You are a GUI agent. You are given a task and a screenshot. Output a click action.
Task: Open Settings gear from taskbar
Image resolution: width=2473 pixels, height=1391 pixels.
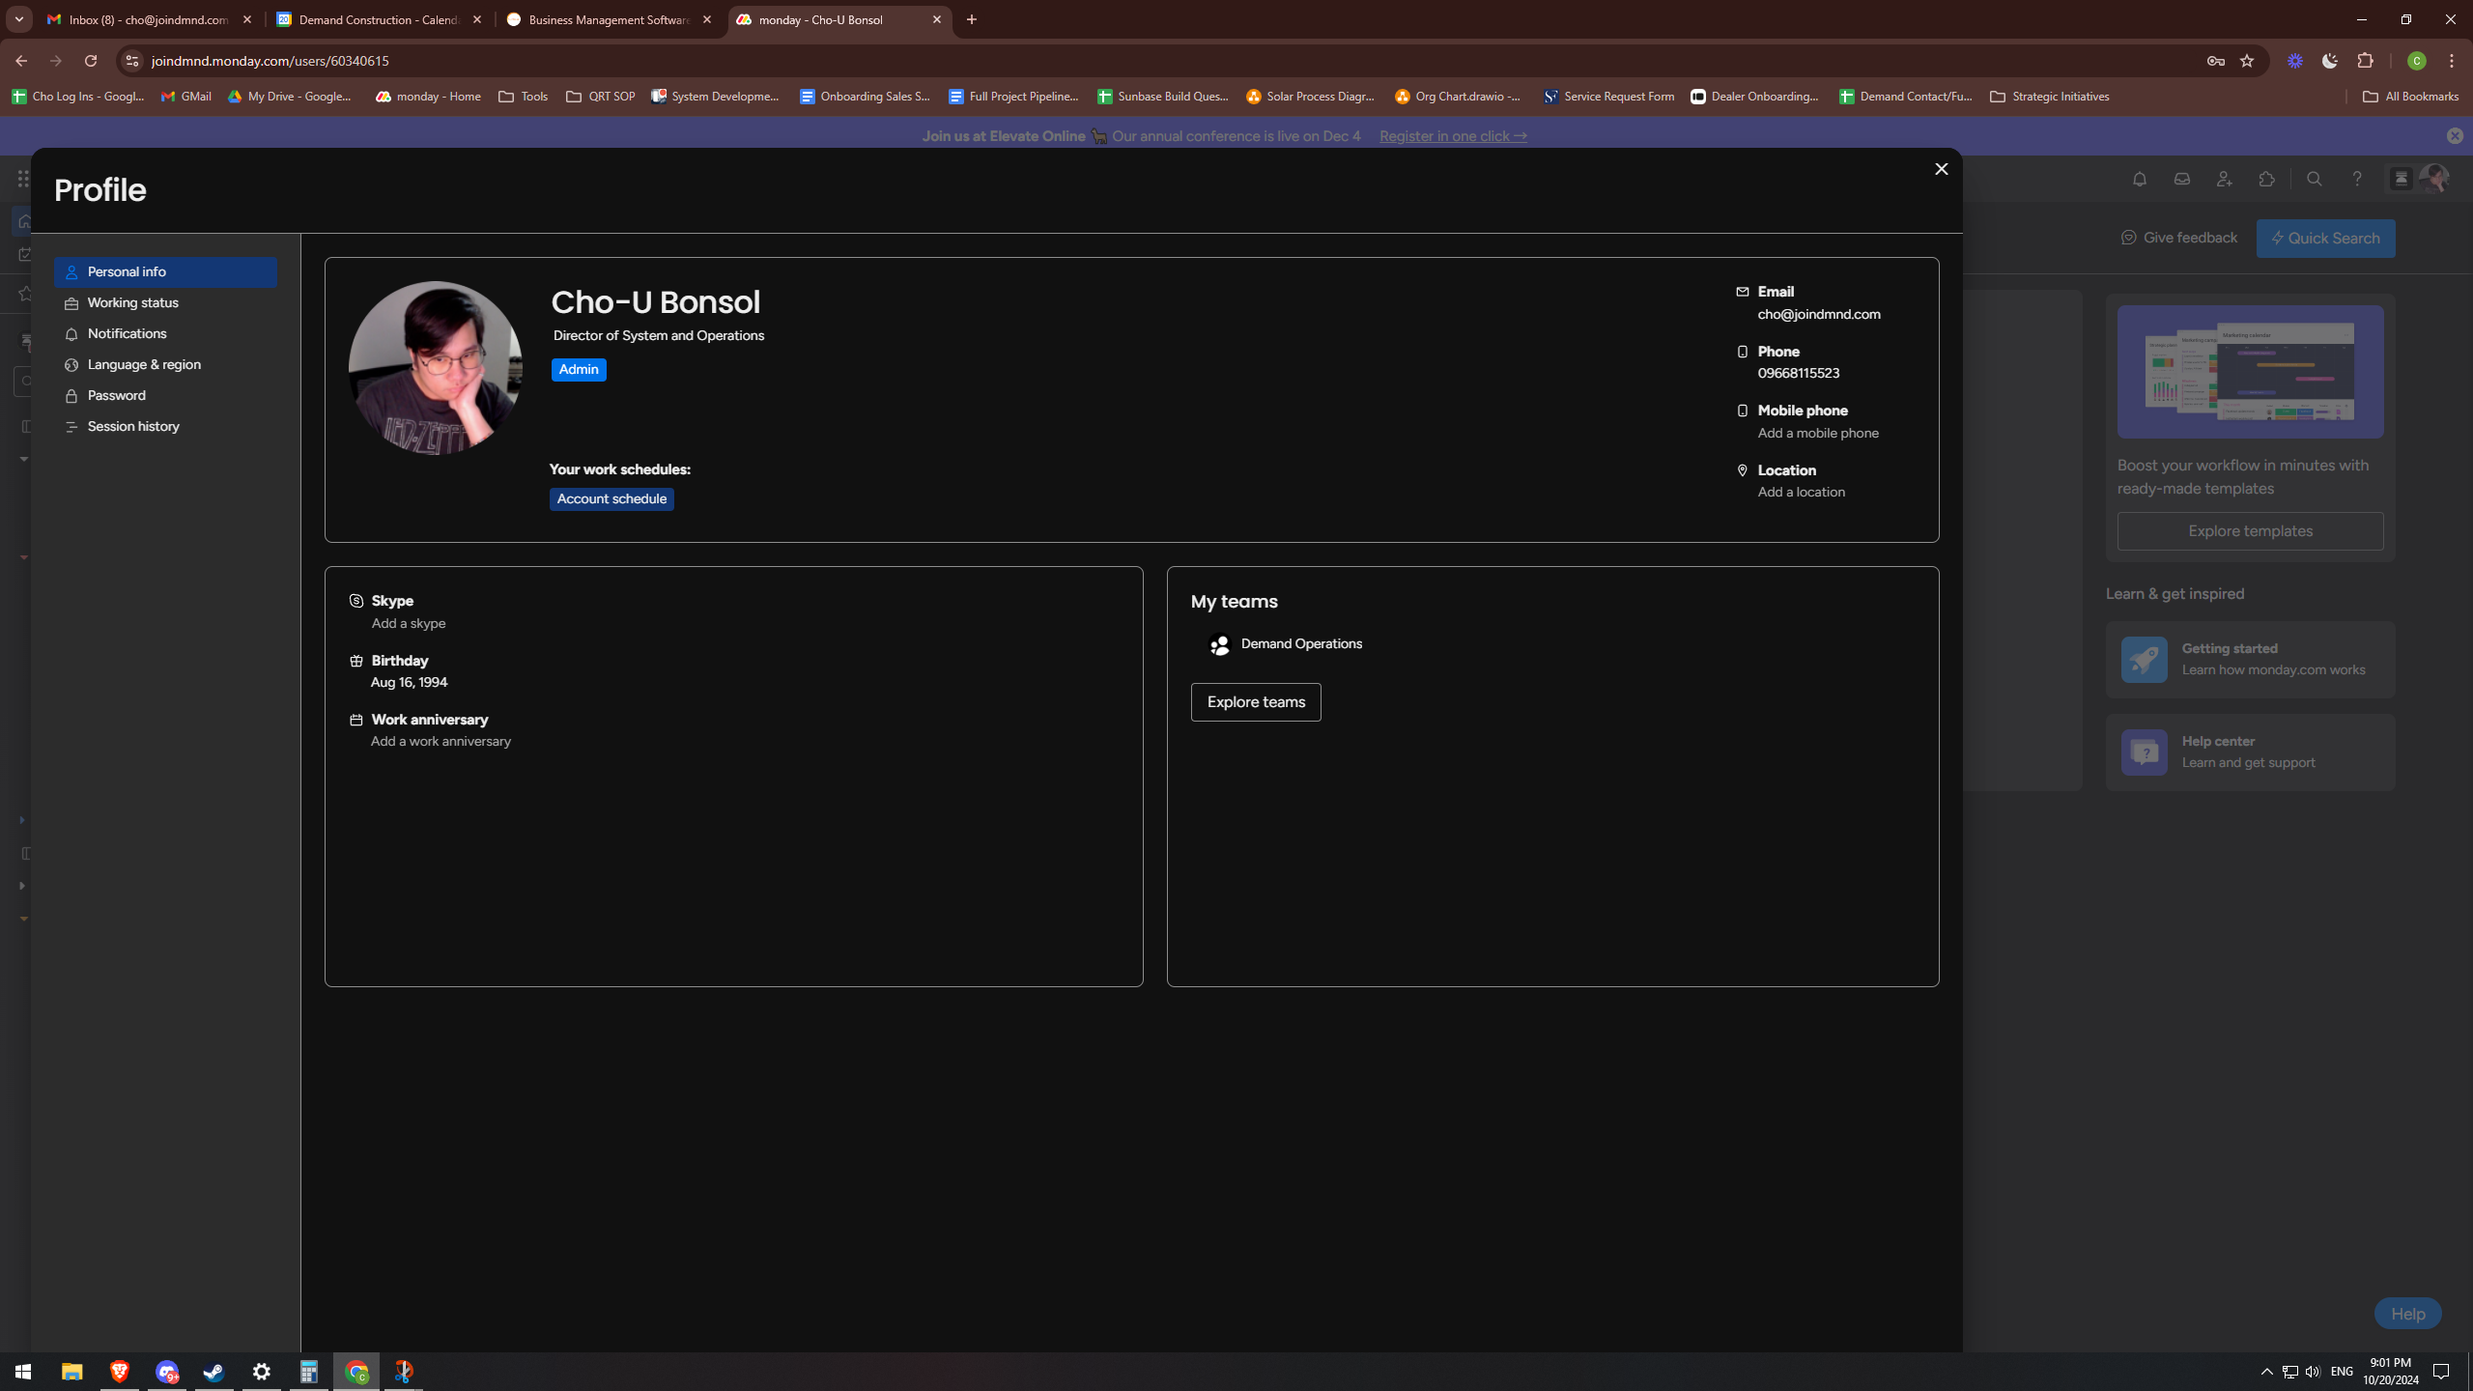click(261, 1372)
